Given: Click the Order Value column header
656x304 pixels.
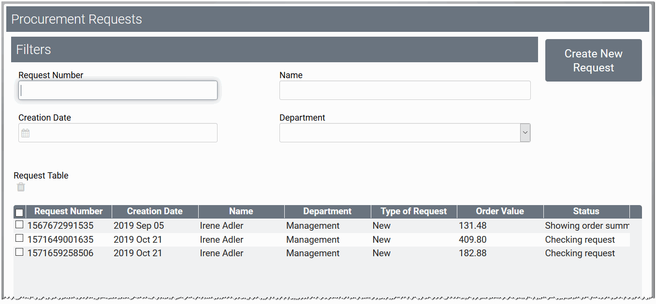Looking at the screenshot, I should pyautogui.click(x=500, y=211).
